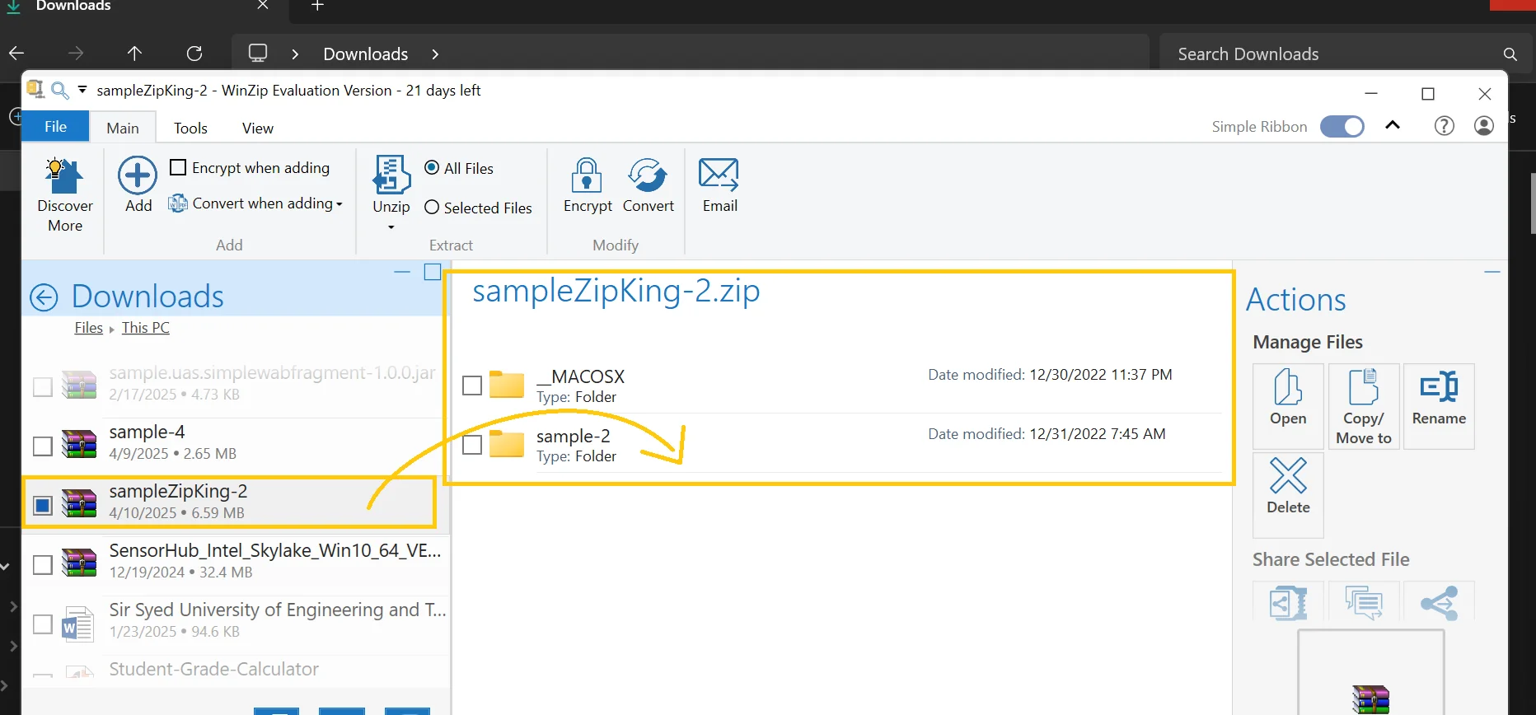Check the SensorHub_Intel_Skylake file checkbox
Viewport: 1536px width, 715px height.
tap(43, 564)
